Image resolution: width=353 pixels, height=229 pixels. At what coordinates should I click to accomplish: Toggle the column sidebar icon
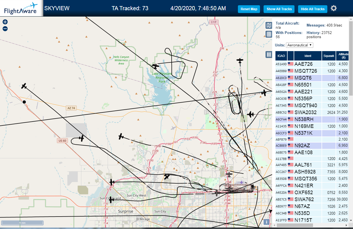point(269,54)
